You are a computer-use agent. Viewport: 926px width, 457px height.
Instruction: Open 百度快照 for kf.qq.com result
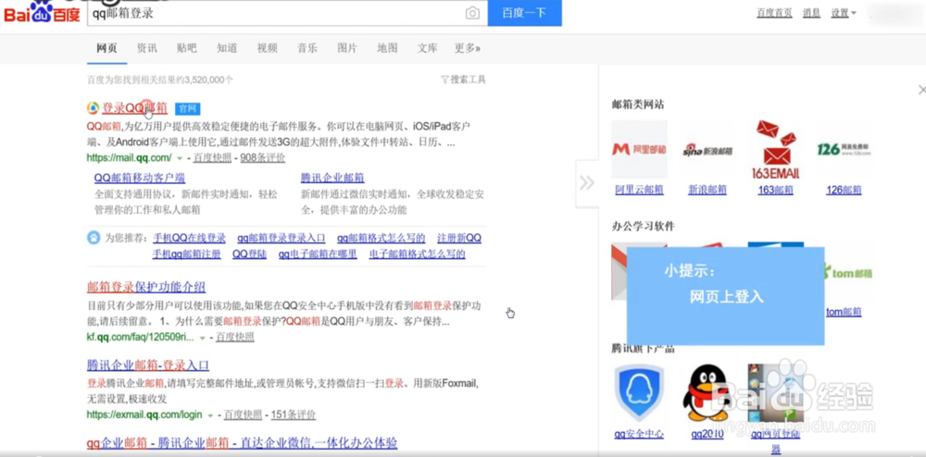[x=234, y=338]
